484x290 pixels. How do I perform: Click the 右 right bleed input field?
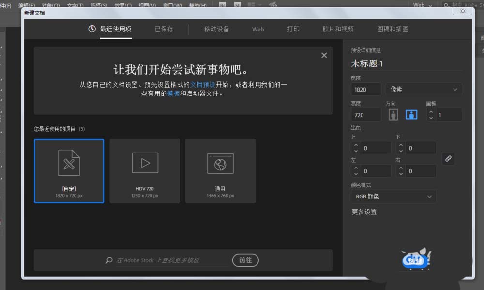click(x=421, y=171)
